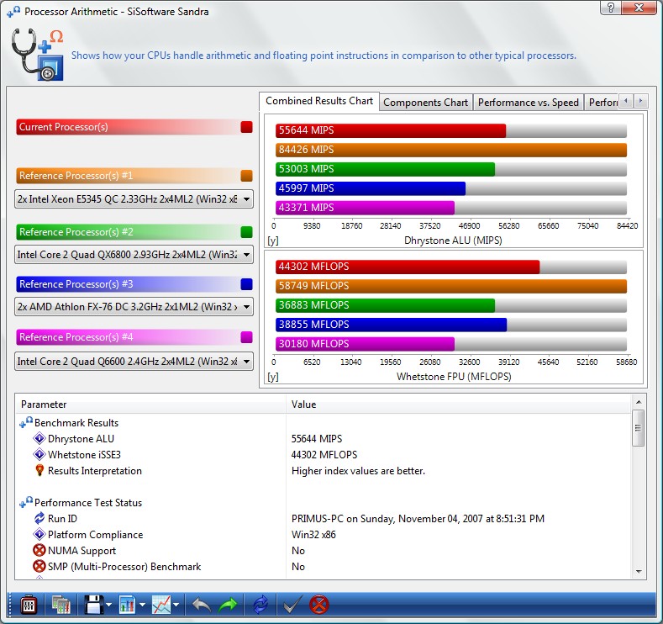Toggle the green Reference Processor #2 color square

click(x=246, y=232)
